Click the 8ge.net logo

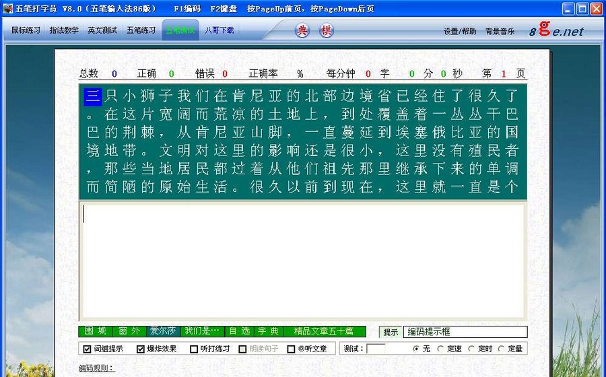tap(556, 30)
